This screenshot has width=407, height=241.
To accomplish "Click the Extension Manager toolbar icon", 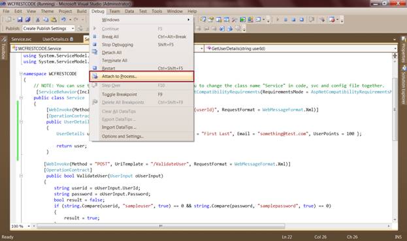I will 250,19.
